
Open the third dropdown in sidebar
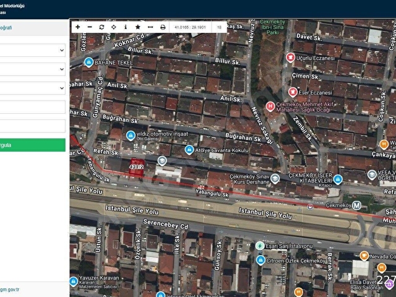click(x=33, y=88)
